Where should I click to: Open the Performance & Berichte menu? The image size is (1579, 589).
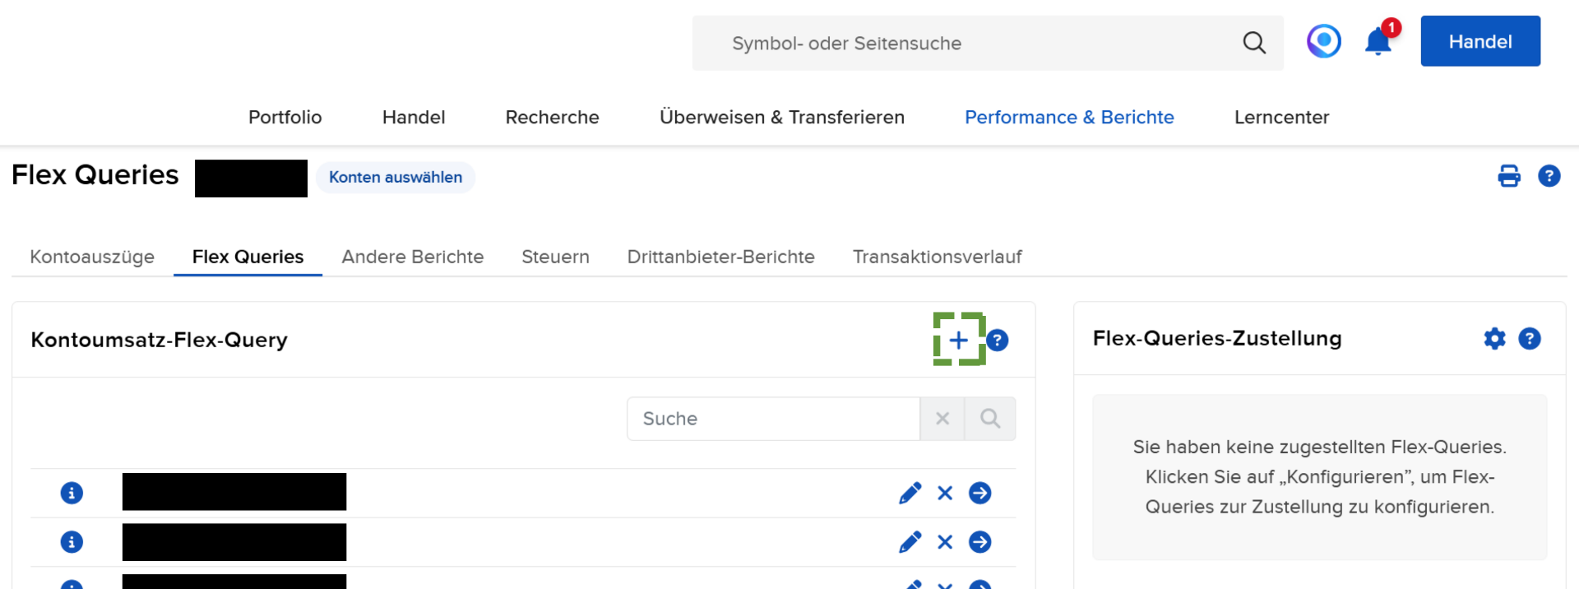1069,118
